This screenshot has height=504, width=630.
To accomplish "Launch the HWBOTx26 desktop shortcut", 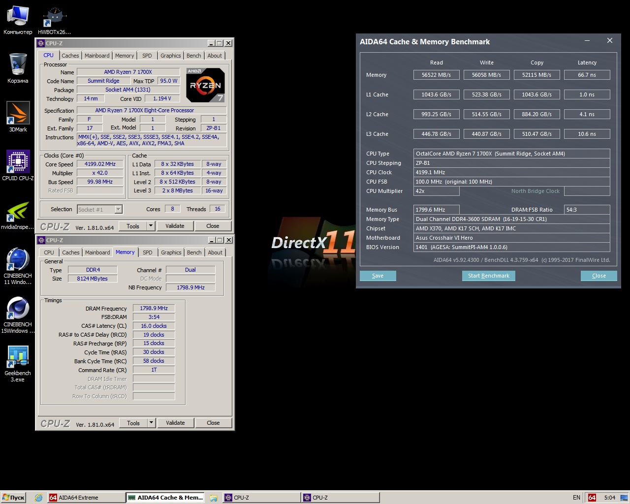I will 54,20.
